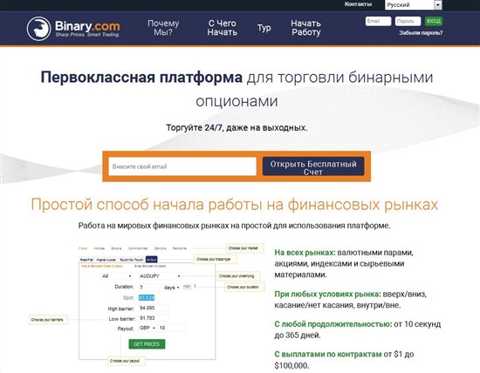The width and height of the screenshot is (480, 373).
Task: Click the highlighted Spot value 93.024
Action: coord(147,297)
